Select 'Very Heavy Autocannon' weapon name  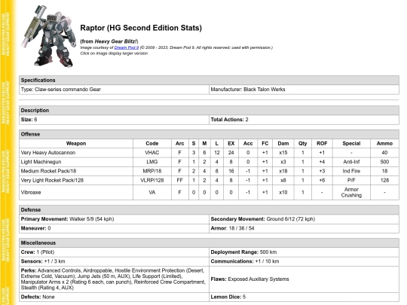[48, 153]
